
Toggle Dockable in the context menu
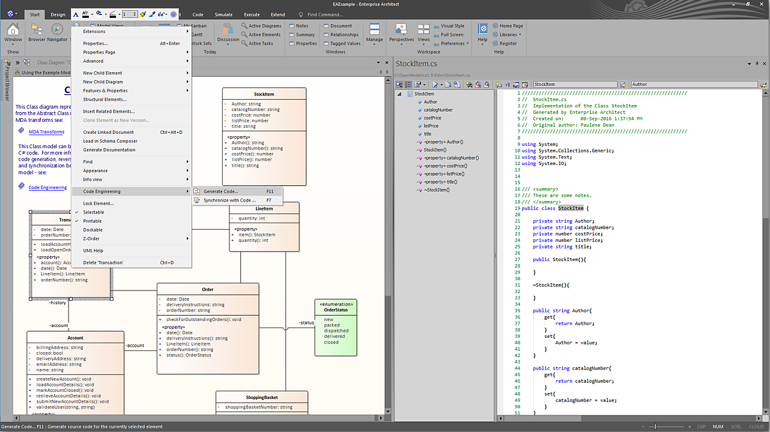click(x=132, y=230)
